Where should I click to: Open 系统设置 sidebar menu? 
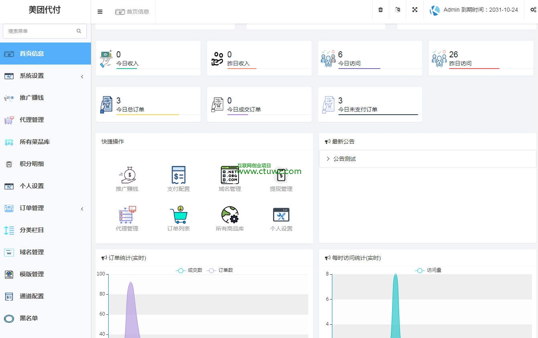click(45, 76)
